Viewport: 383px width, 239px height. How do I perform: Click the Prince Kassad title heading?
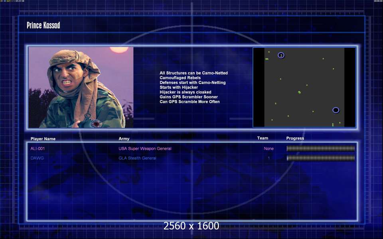coord(43,25)
